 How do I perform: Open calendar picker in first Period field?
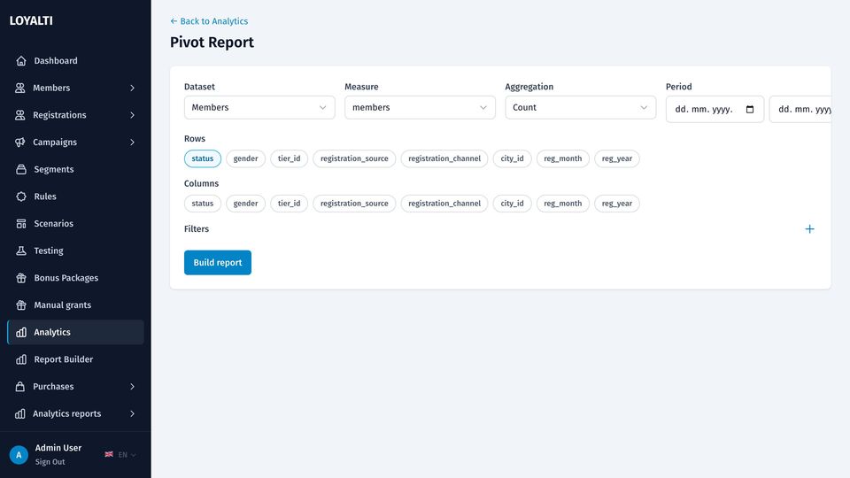click(x=750, y=110)
